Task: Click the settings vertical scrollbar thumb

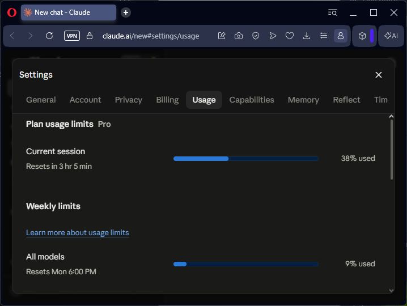Action: [392, 150]
